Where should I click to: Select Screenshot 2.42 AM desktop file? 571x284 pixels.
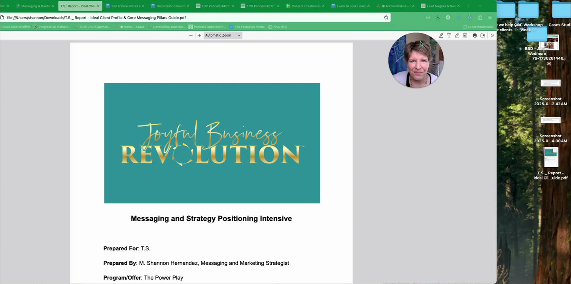pos(550,93)
